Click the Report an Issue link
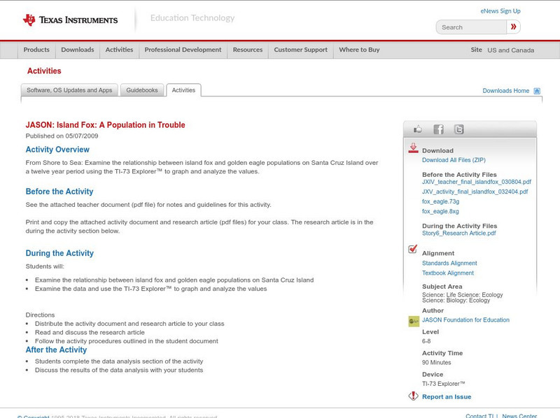 coord(447,397)
